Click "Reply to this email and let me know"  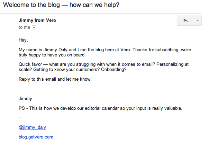point(56,79)
